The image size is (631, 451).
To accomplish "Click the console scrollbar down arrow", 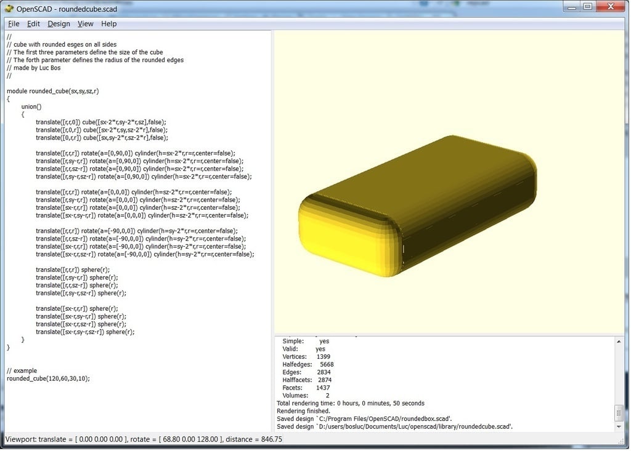I will pyautogui.click(x=619, y=426).
